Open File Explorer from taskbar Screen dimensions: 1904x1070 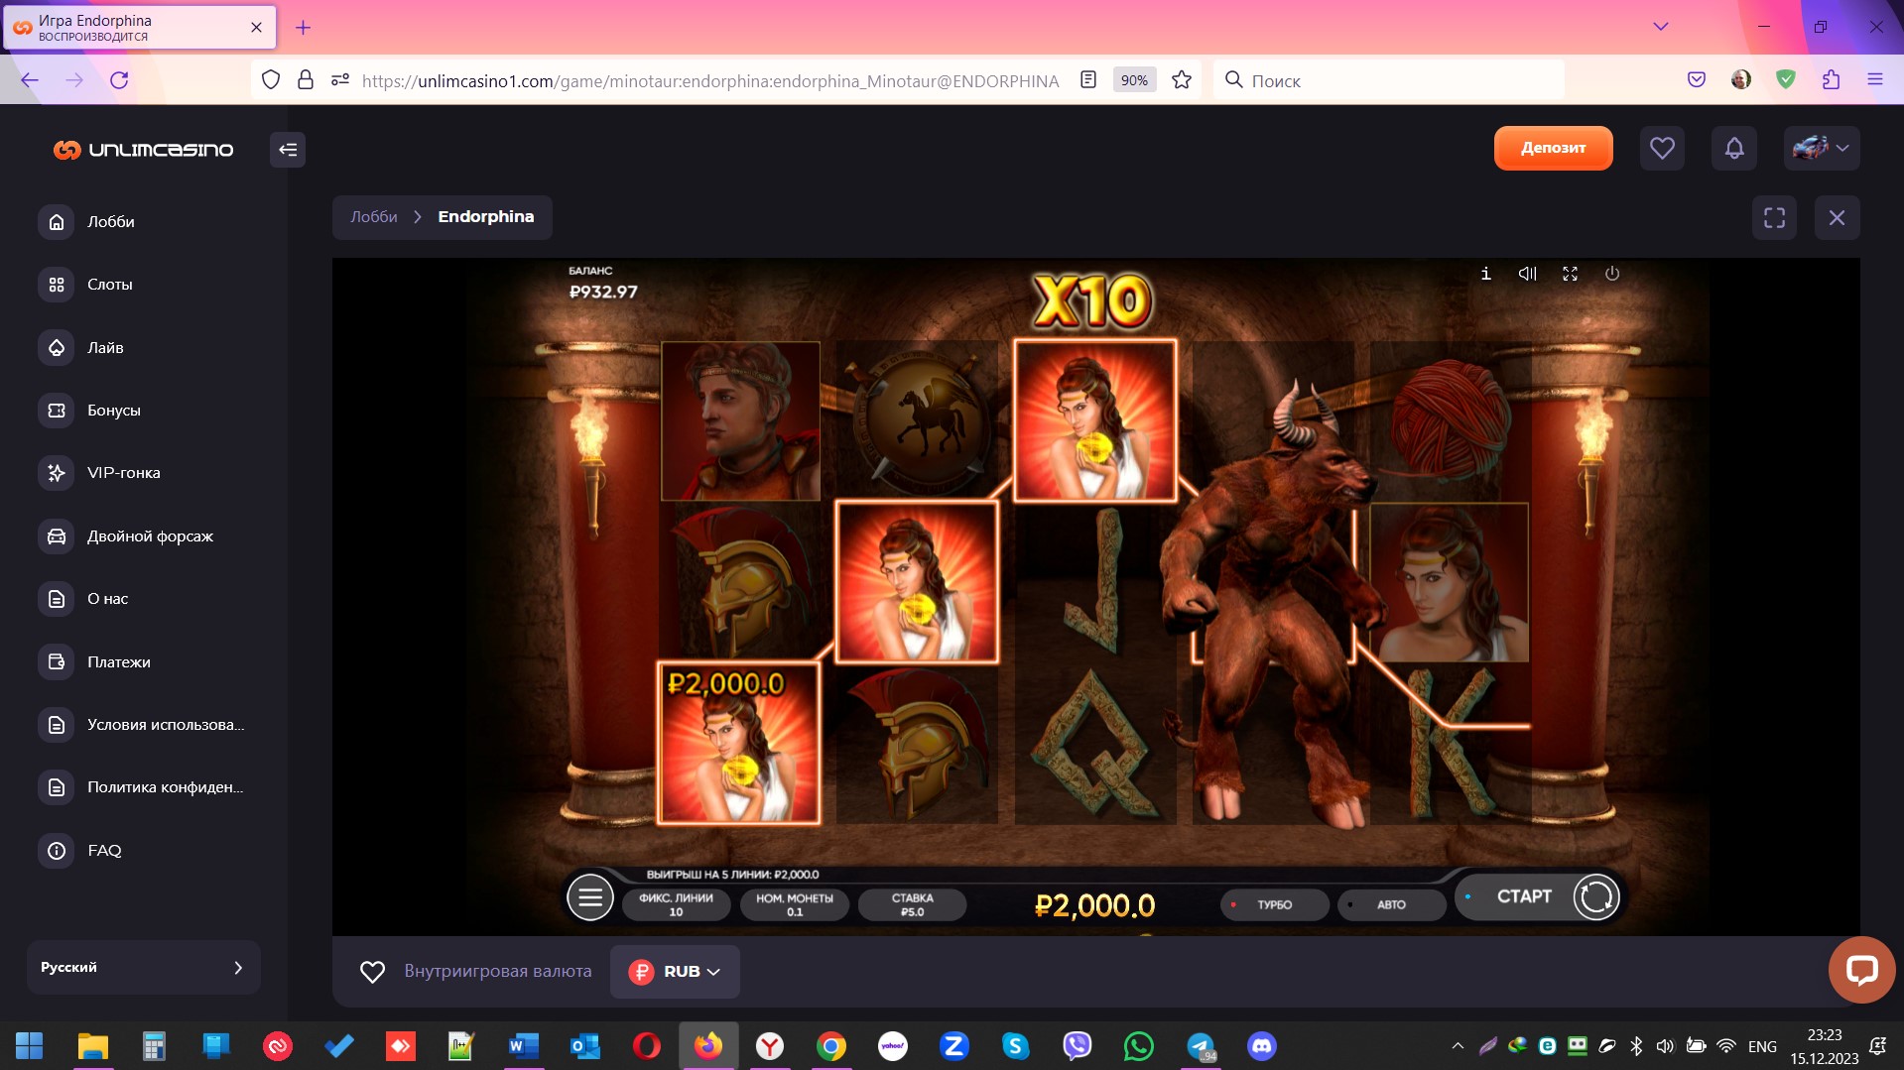pos(92,1046)
